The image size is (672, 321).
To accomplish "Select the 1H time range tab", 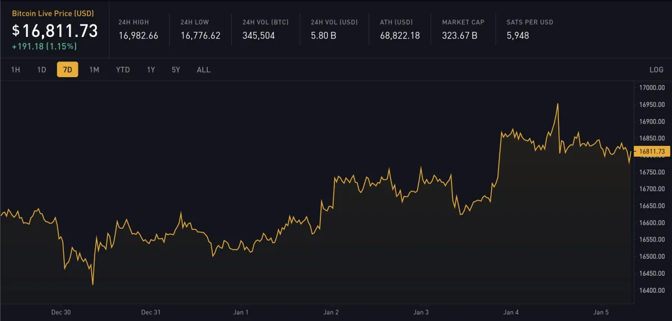I will 16,70.
